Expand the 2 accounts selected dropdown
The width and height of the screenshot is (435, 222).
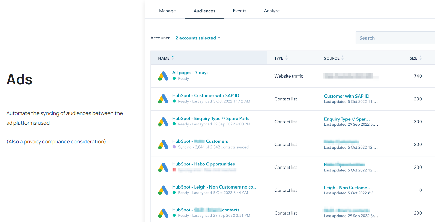[198, 38]
